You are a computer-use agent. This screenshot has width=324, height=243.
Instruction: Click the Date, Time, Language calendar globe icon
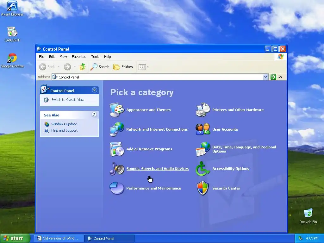click(203, 149)
